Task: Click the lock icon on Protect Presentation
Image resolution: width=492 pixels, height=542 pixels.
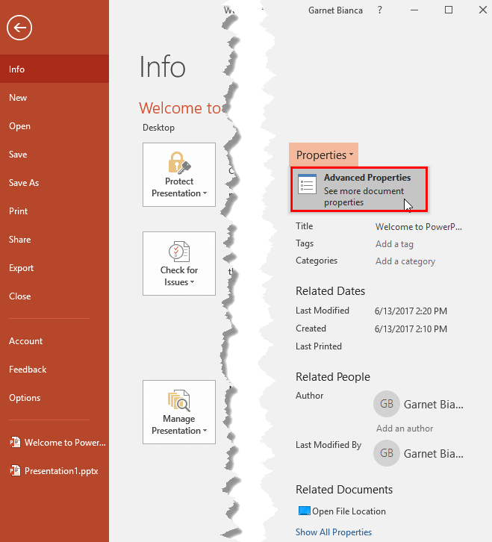Action: click(x=179, y=163)
